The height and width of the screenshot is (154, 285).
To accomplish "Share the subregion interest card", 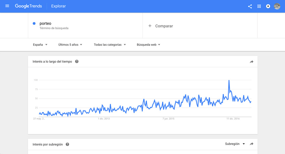I will (x=251, y=144).
